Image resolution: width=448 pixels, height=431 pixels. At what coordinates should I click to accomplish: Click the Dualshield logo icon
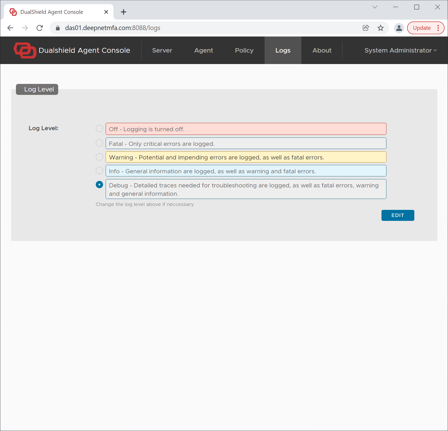point(25,50)
